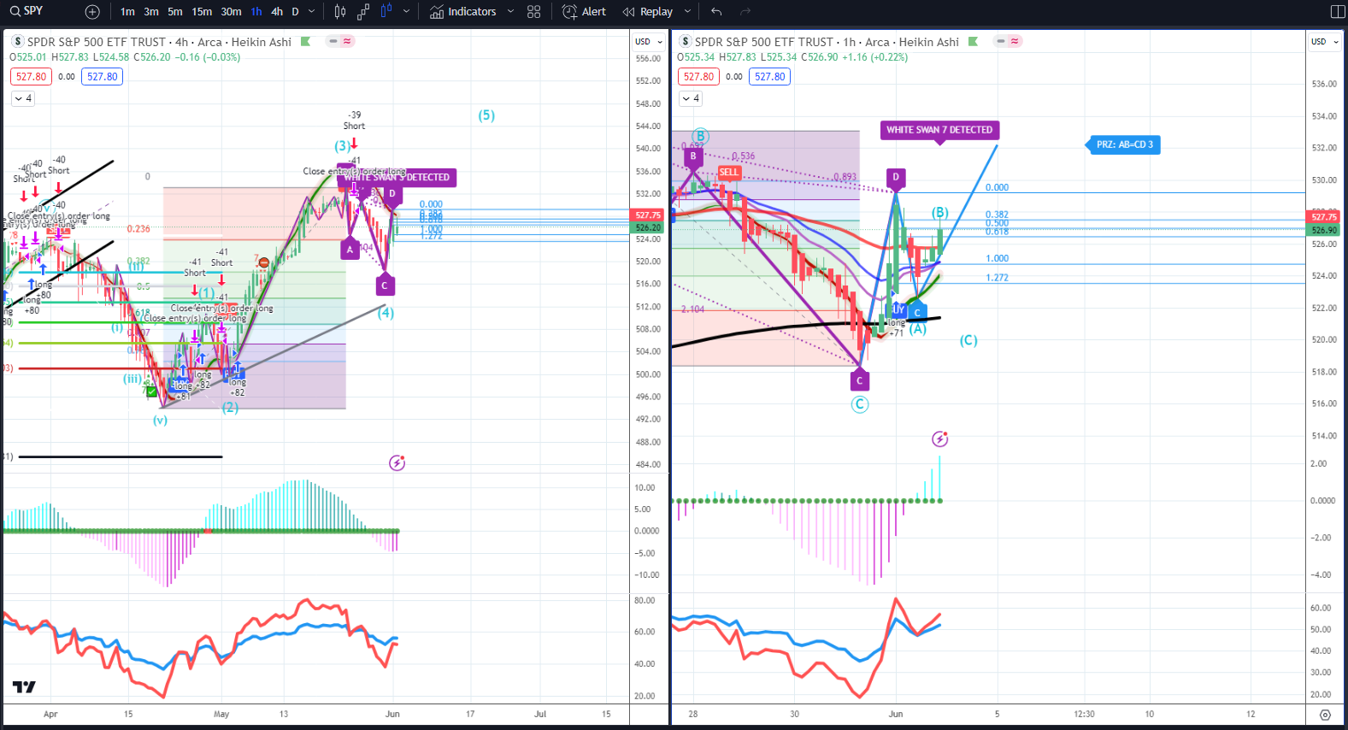Select the 3m timeframe
1348x730 pixels.
pyautogui.click(x=151, y=12)
